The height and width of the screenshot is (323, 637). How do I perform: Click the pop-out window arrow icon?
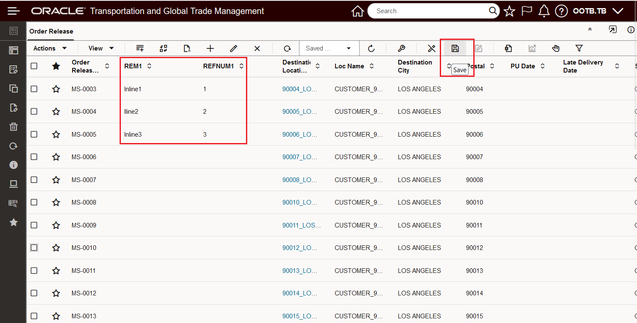tap(612, 30)
